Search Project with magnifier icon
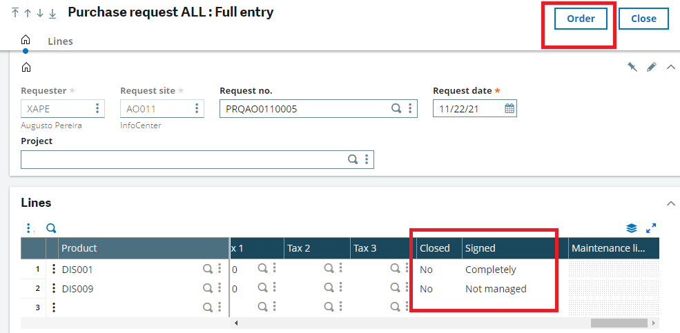 pyautogui.click(x=353, y=159)
